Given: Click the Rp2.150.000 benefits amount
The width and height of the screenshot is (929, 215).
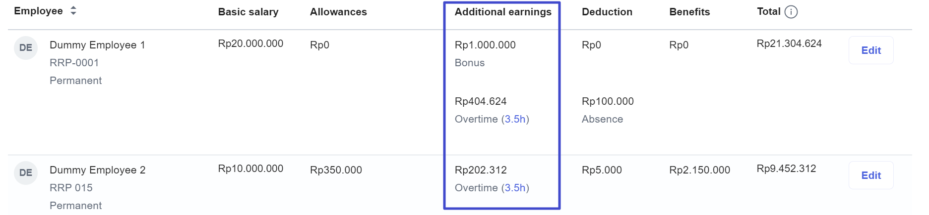Looking at the screenshot, I should click(x=699, y=170).
